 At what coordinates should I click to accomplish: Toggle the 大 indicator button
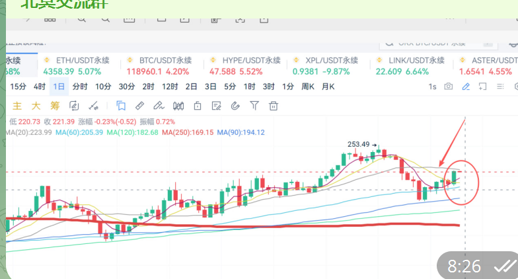(x=36, y=105)
